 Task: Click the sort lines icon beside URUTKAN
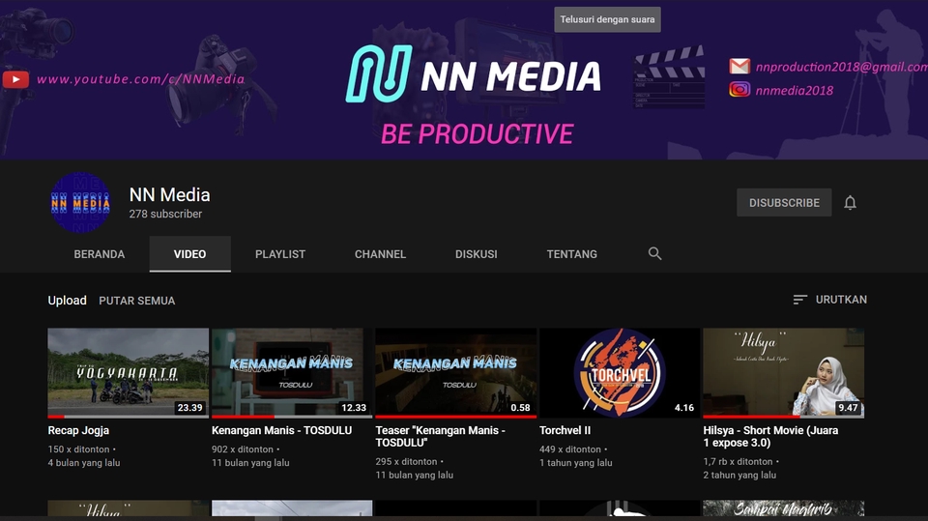[800, 300]
